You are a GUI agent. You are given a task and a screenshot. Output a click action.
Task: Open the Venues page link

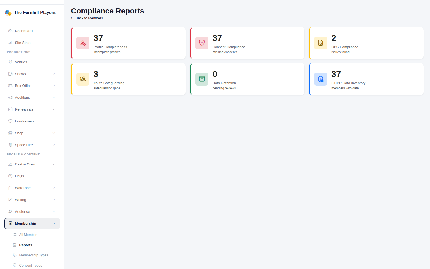coord(32,62)
